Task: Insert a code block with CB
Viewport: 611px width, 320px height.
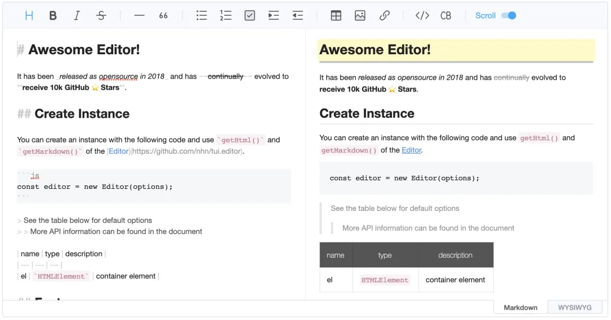Action: [x=446, y=16]
